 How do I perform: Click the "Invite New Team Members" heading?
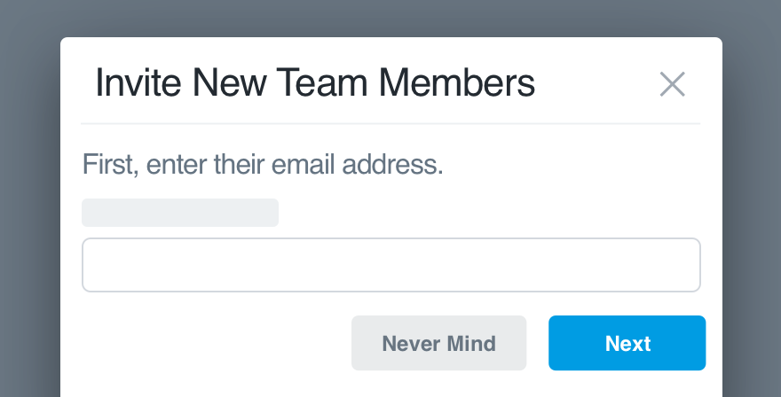pyautogui.click(x=315, y=82)
